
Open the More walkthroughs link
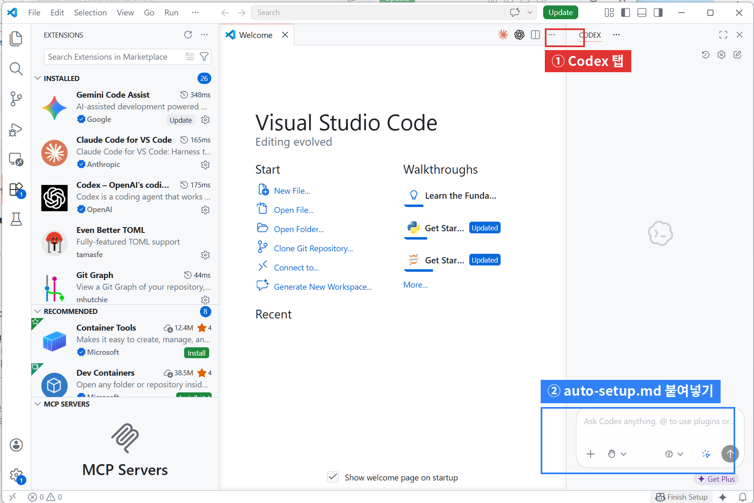pyautogui.click(x=415, y=285)
